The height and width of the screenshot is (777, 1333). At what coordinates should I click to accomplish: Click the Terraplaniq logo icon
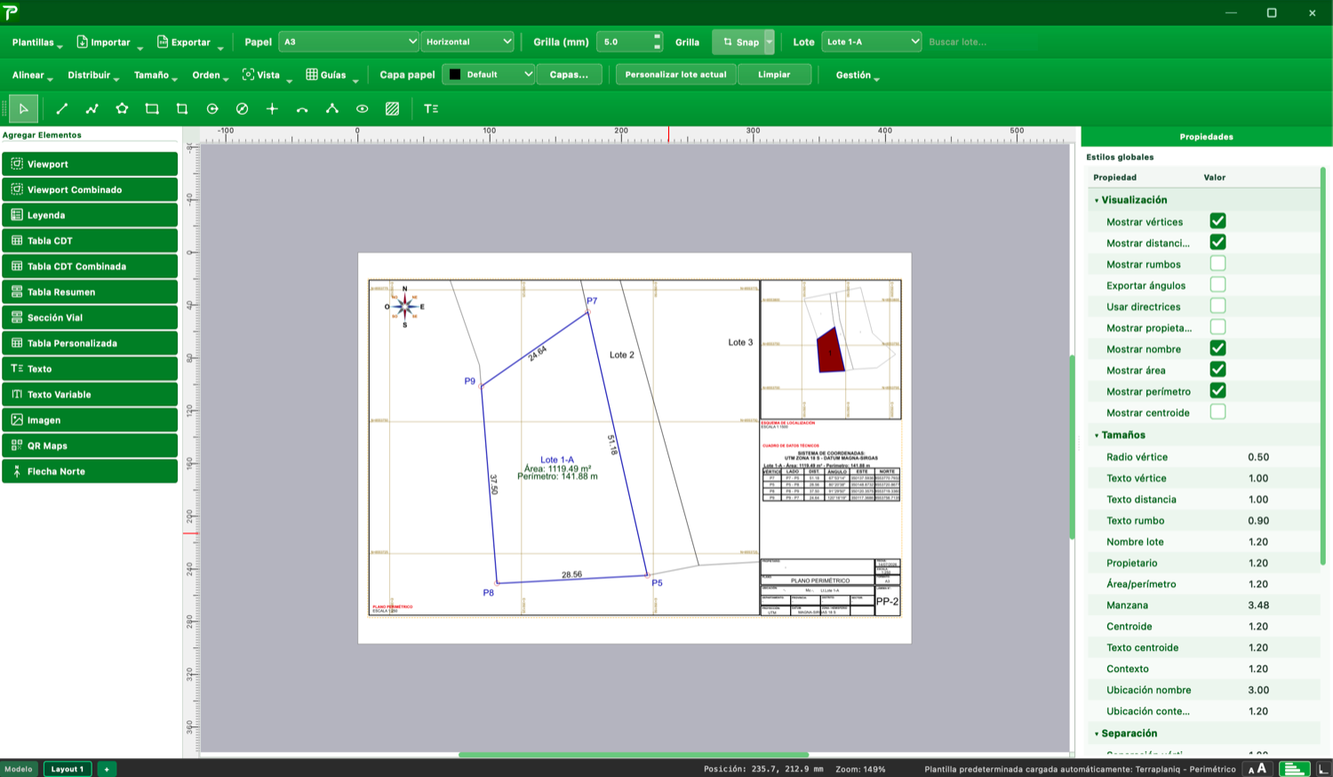(11, 12)
